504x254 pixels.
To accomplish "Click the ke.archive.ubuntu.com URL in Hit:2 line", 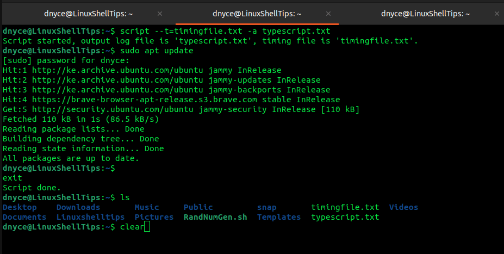I will tap(117, 80).
